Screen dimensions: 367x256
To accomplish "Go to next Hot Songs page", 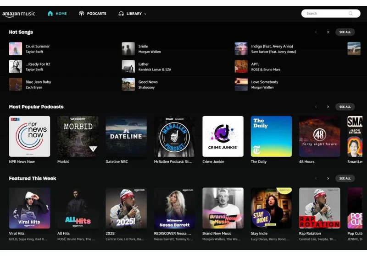I will coord(328,32).
